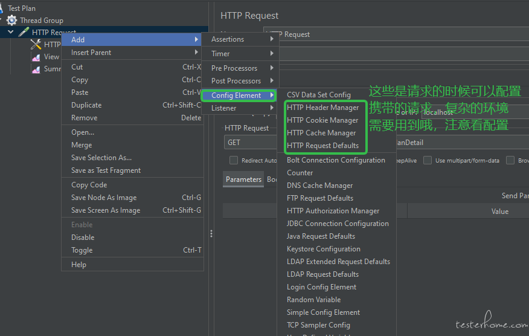Expand the Timer submenu
The width and height of the screenshot is (529, 336).
click(240, 54)
